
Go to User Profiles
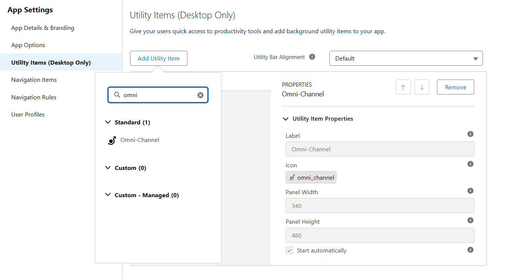tap(28, 115)
